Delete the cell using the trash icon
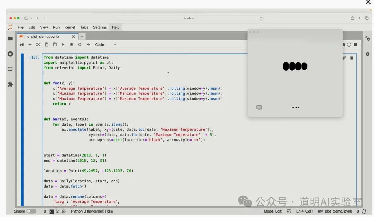The image size is (374, 217). click(x=351, y=58)
